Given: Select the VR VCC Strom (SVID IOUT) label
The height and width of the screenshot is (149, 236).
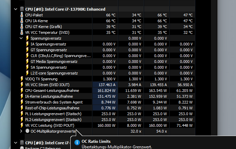Looking at the screenshot, I should pos(47,85).
